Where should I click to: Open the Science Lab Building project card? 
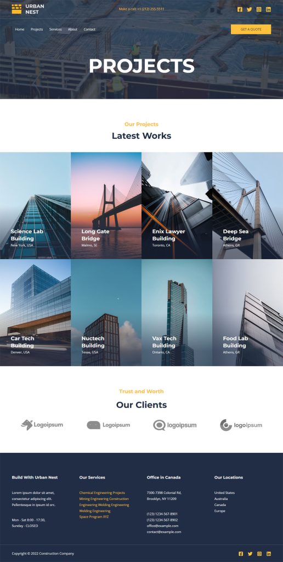(x=35, y=205)
